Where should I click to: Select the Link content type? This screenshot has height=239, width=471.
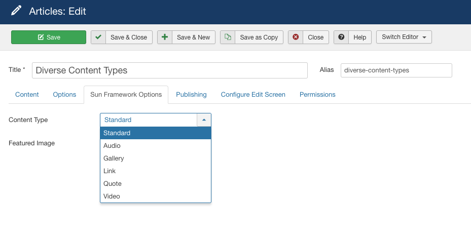coord(110,171)
